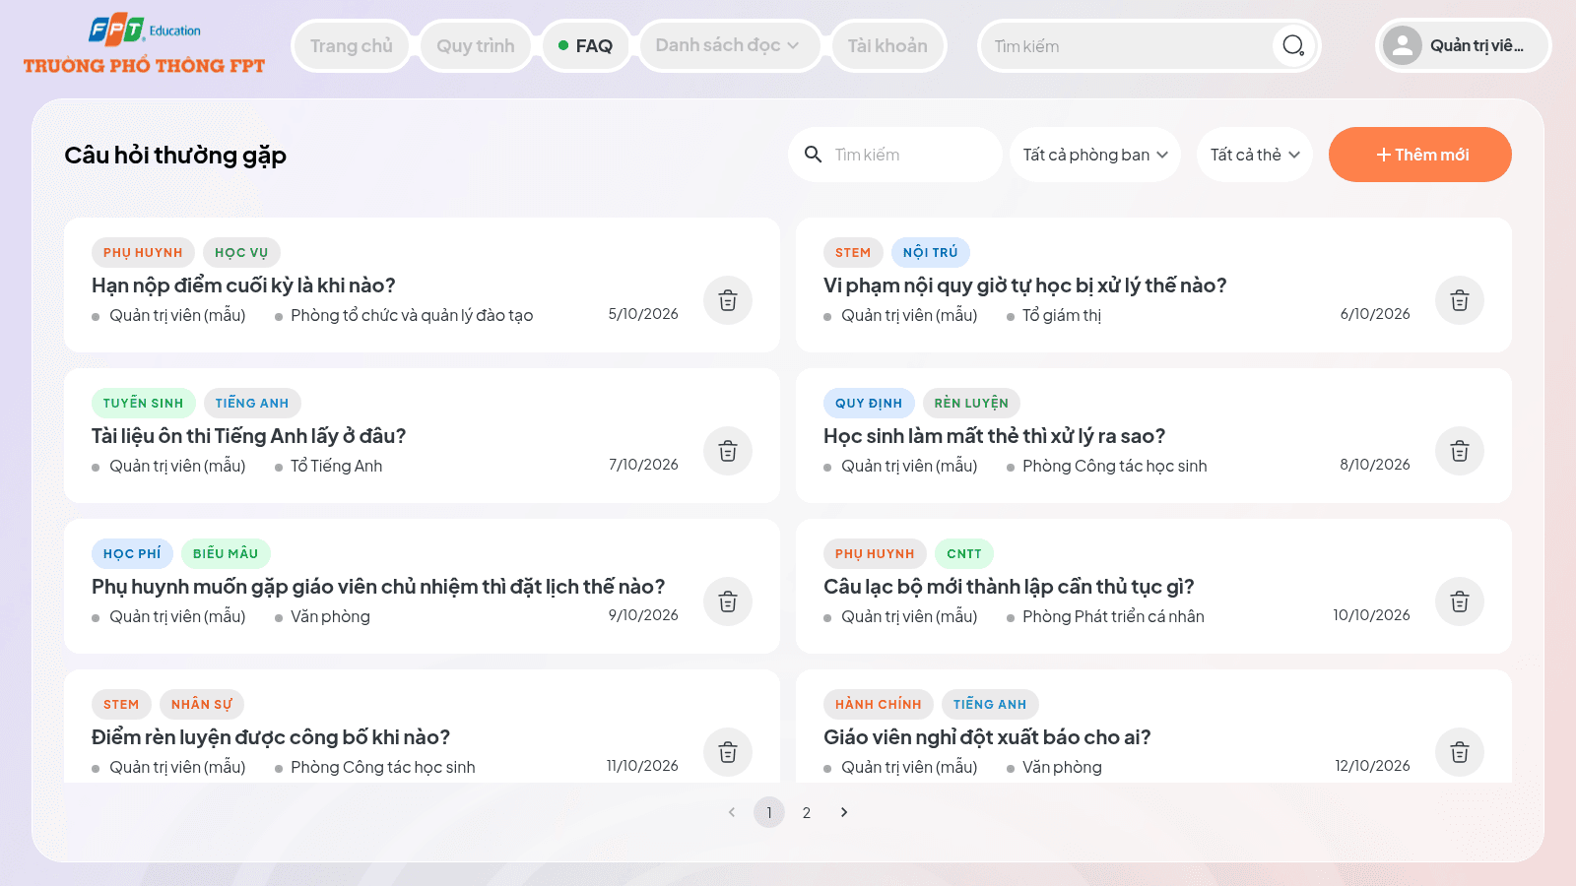Click the top global "Tìm kiếm" search field
This screenshot has height=886, width=1576.
click(x=1129, y=46)
